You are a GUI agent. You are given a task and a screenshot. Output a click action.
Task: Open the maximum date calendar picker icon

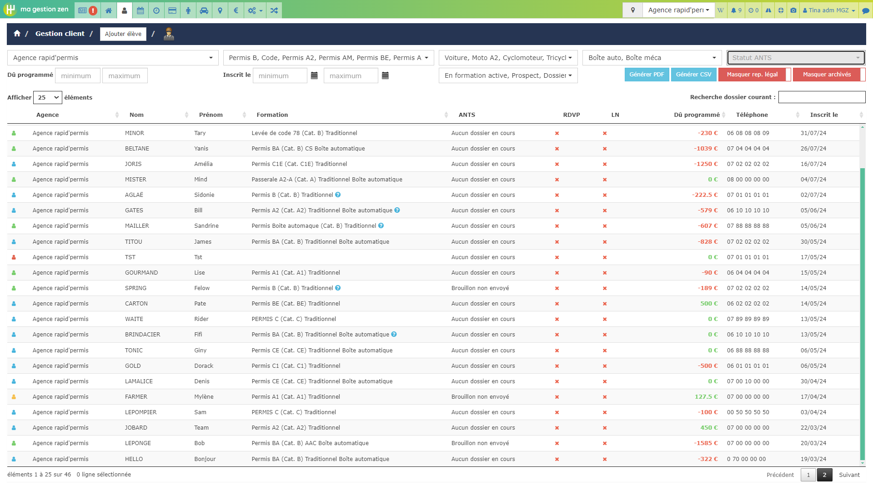pos(385,75)
